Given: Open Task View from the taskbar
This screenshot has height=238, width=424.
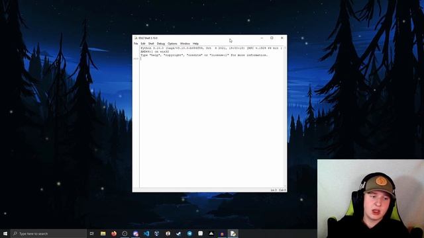Looking at the screenshot, I should click(92, 233).
